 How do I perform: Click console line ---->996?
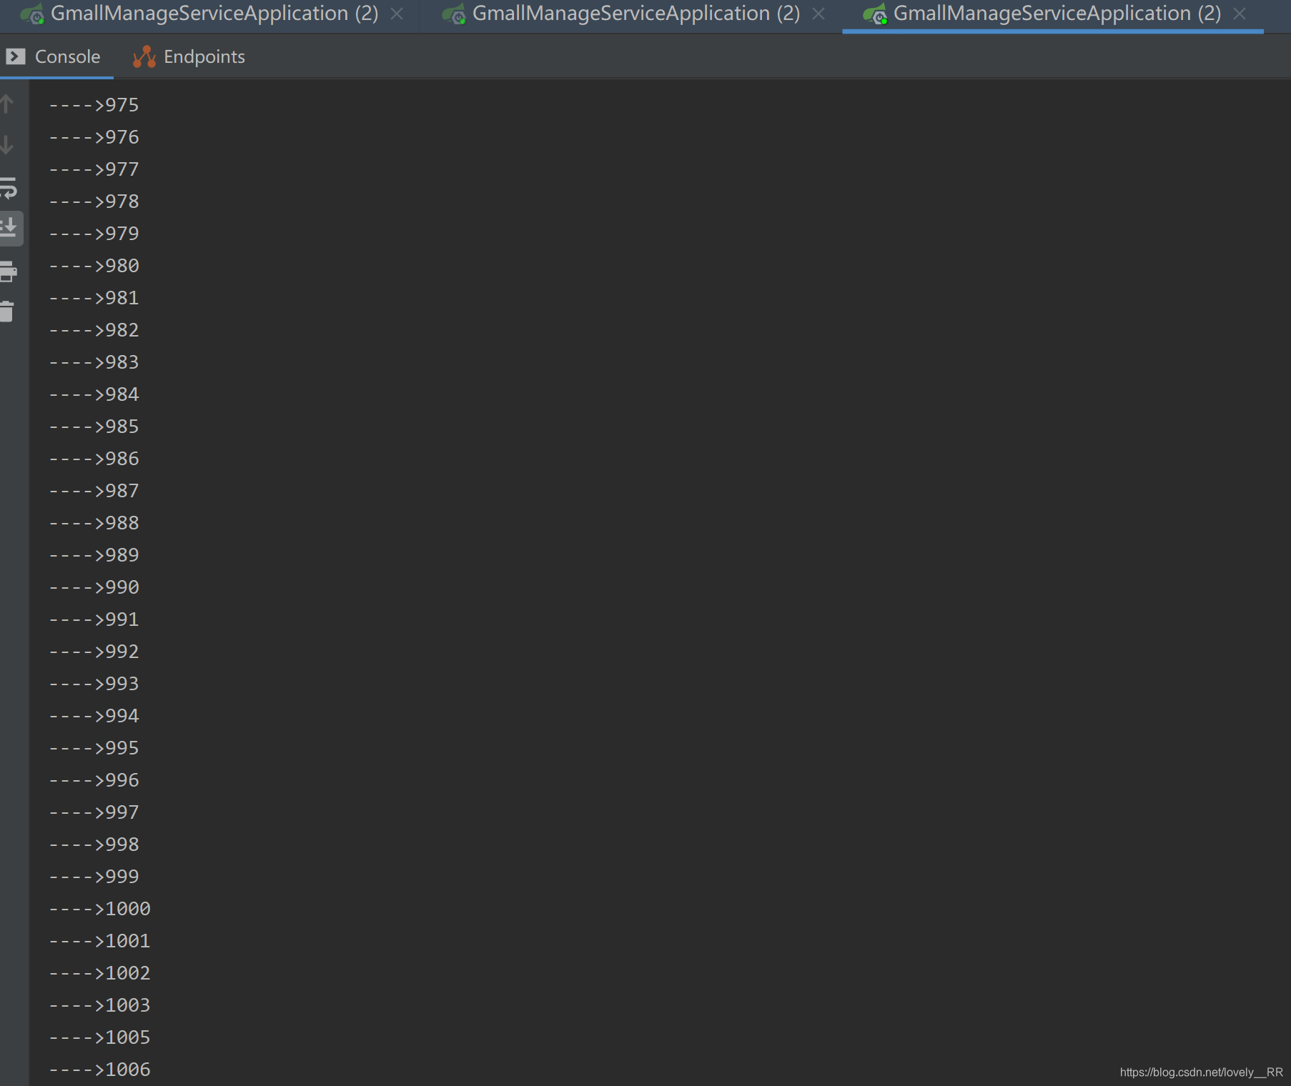[x=94, y=780]
